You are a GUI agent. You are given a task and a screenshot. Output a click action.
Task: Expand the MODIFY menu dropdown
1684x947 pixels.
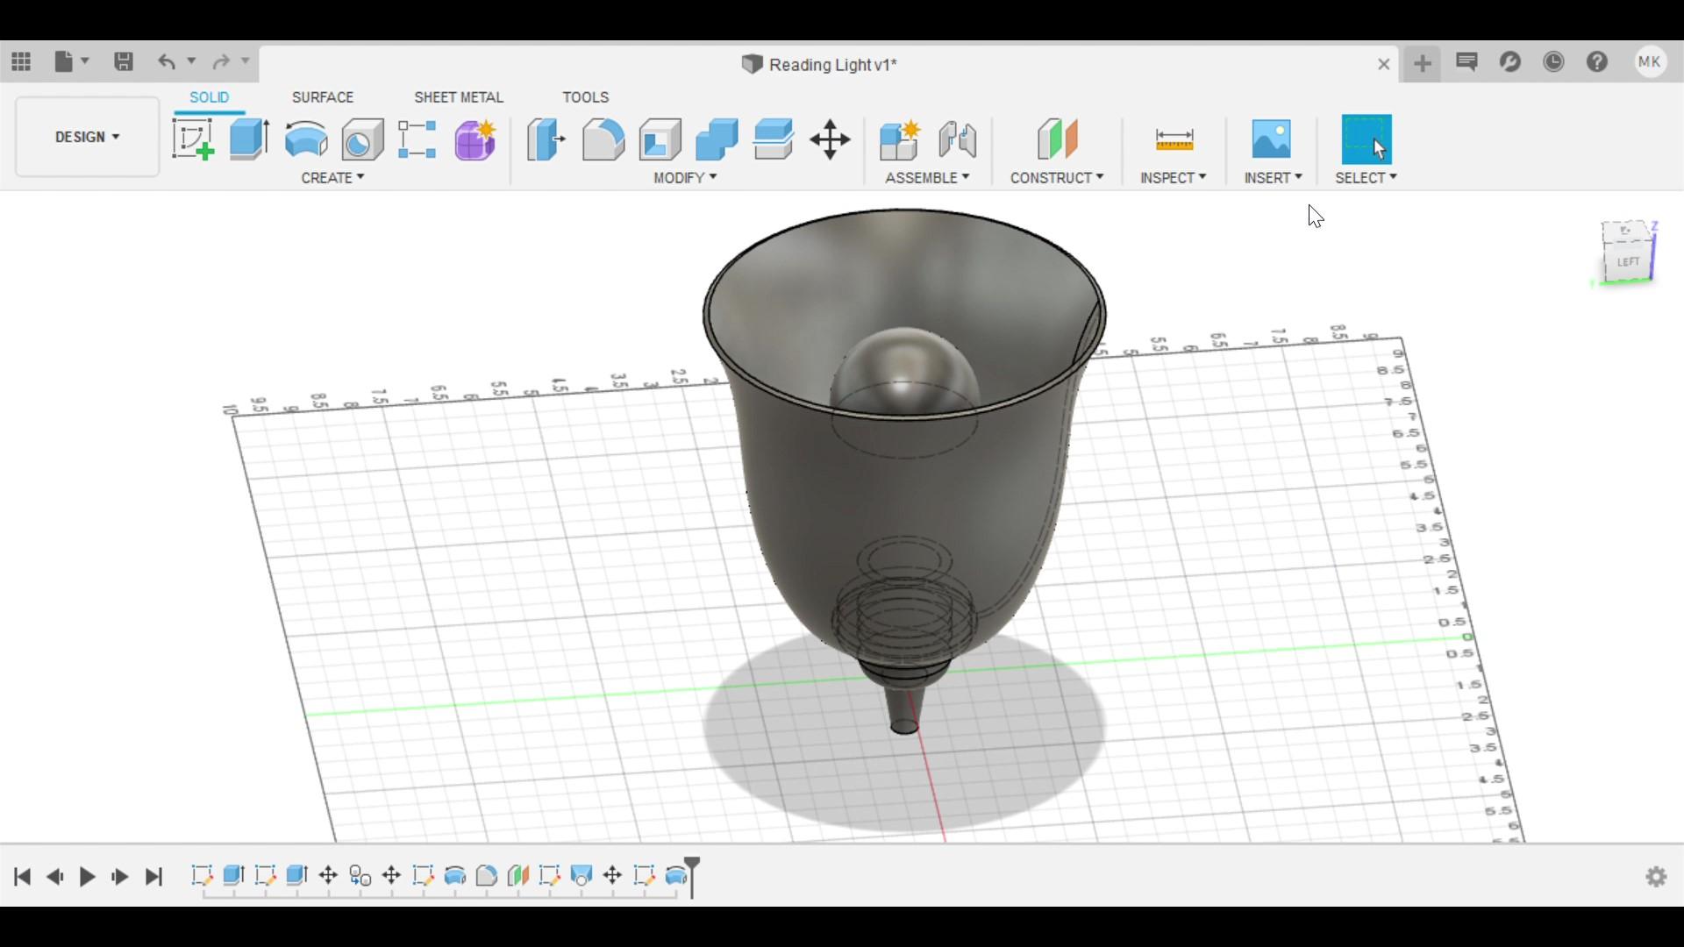tap(685, 177)
